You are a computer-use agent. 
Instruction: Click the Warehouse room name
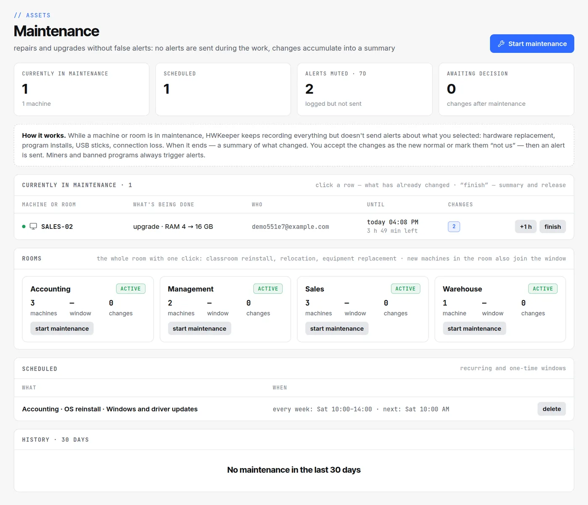[x=462, y=289]
